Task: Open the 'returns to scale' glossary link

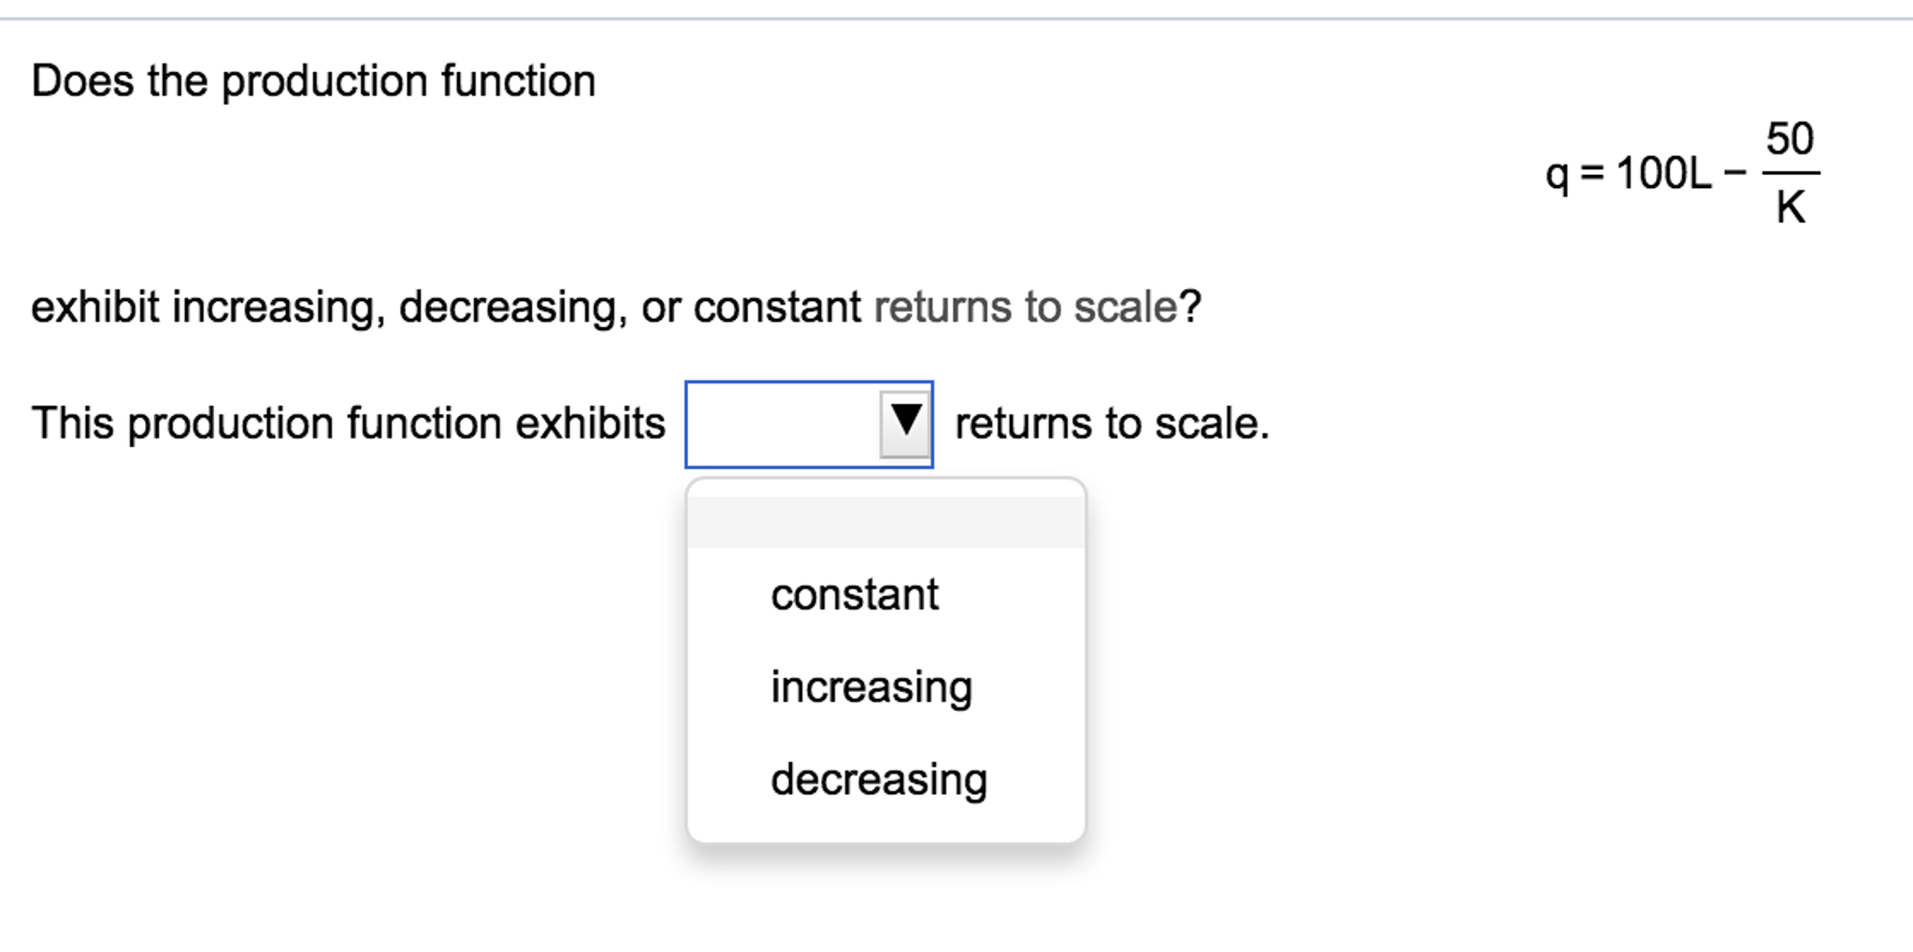Action: (1025, 307)
